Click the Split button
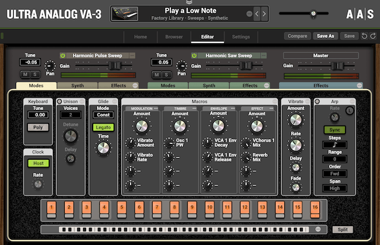Image resolution: width=380 pixels, height=245 pixels. click(343, 230)
